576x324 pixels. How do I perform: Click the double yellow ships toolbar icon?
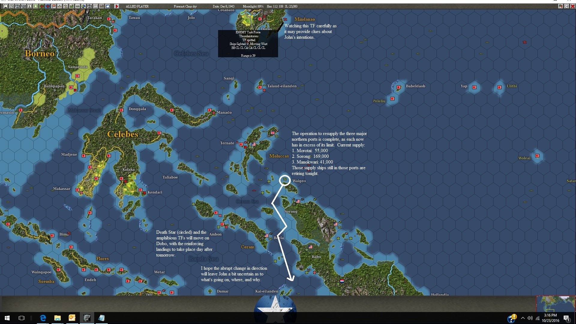(x=65, y=6)
